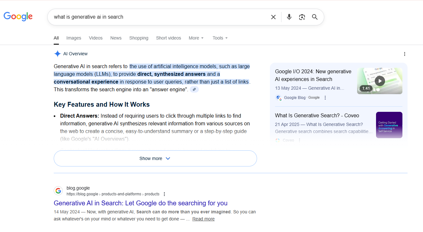Click the "Direct Answers:" bold text
The width and height of the screenshot is (423, 232).
click(79, 116)
